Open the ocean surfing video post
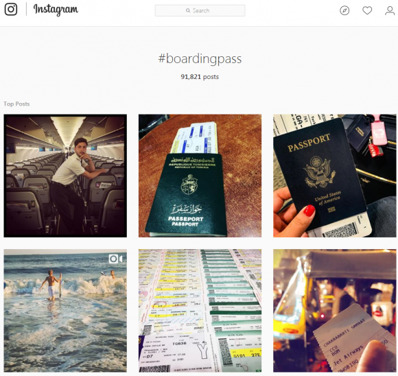Image resolution: width=398 pixels, height=376 pixels. click(x=65, y=311)
